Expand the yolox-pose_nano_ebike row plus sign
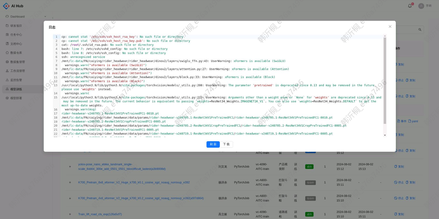The height and width of the screenshot is (219, 439). [70, 167]
